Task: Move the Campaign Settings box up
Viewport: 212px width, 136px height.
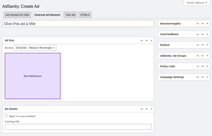Action: [198, 77]
